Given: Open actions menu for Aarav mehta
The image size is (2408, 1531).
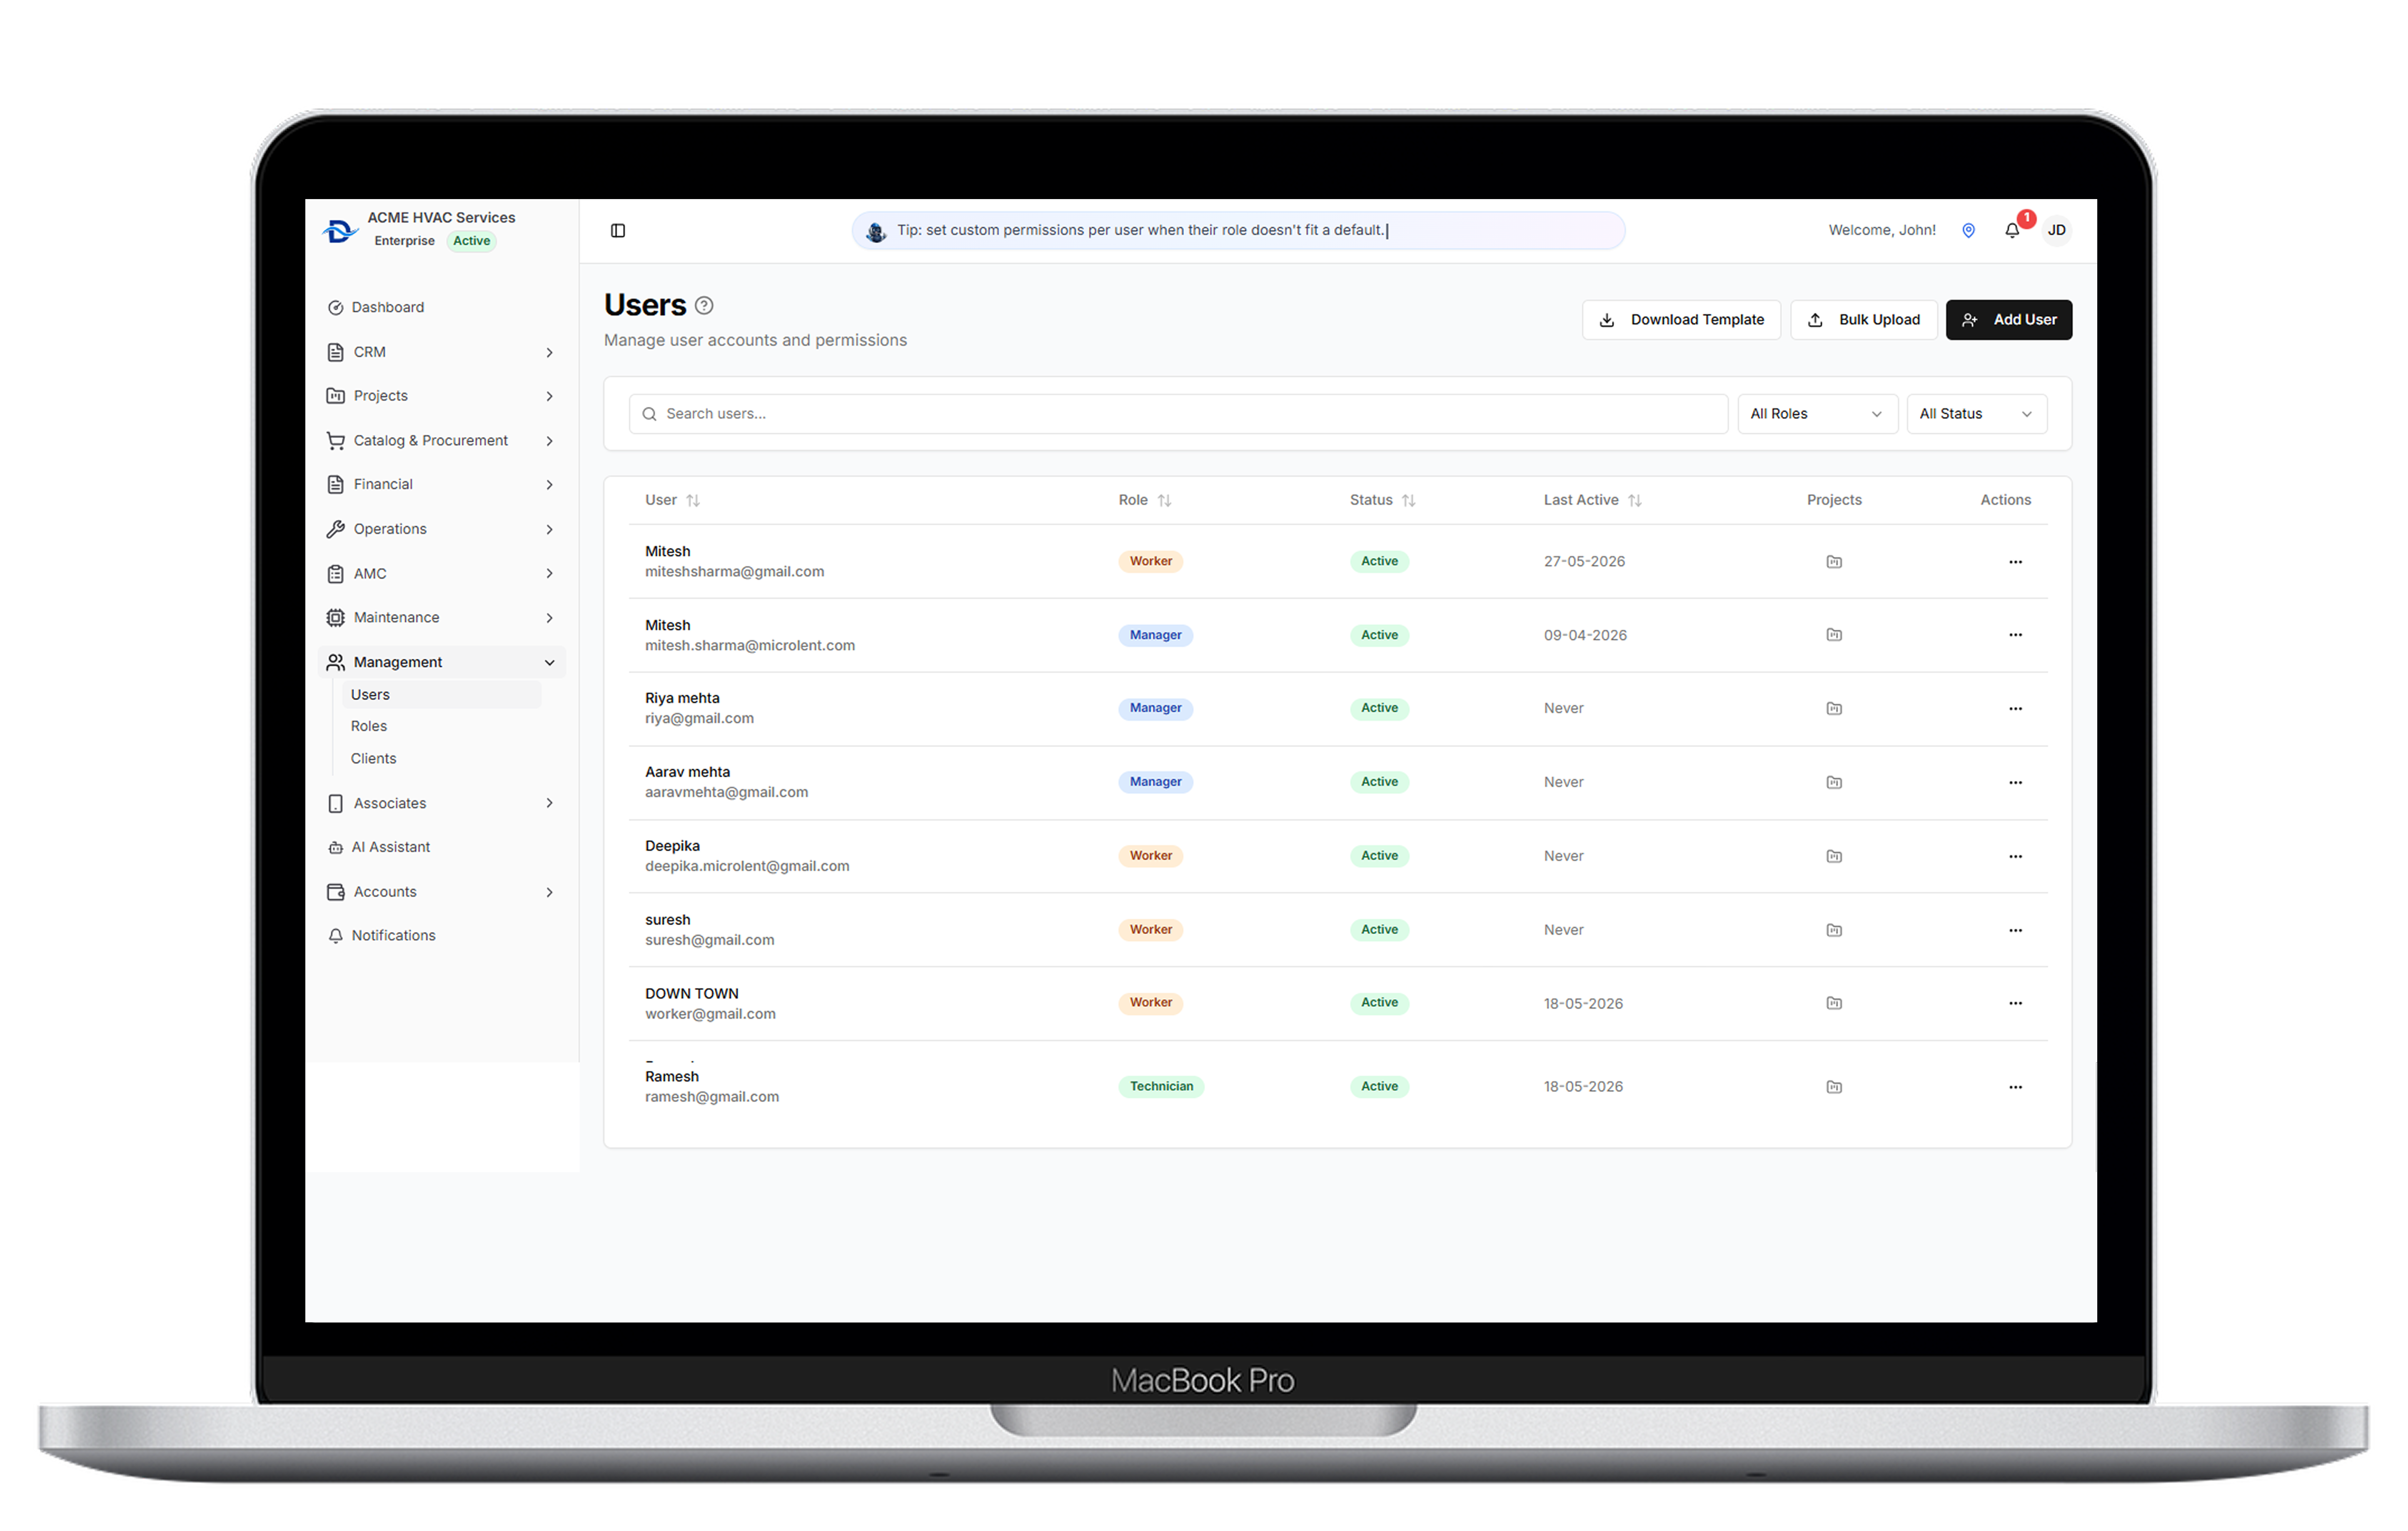Looking at the screenshot, I should pos(2015,783).
